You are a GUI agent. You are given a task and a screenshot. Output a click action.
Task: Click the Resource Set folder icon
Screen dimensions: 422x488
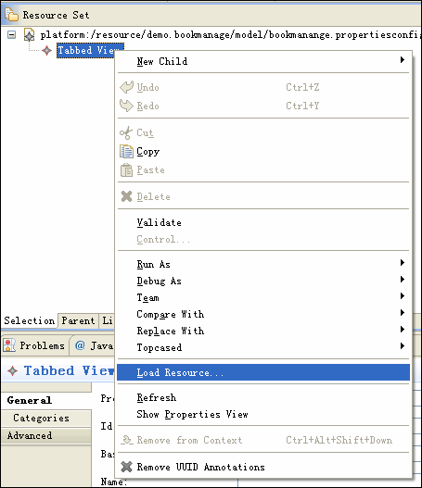(11, 14)
